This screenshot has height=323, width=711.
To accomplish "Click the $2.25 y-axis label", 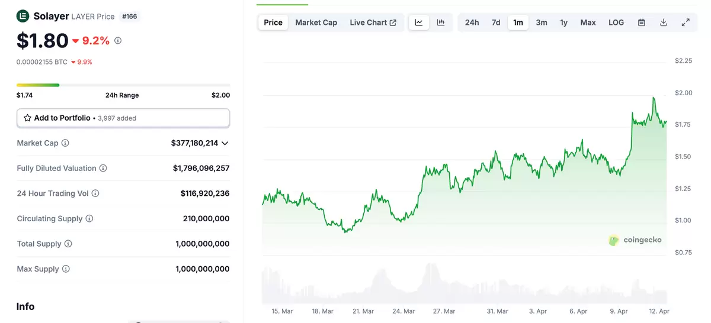I will tap(684, 61).
